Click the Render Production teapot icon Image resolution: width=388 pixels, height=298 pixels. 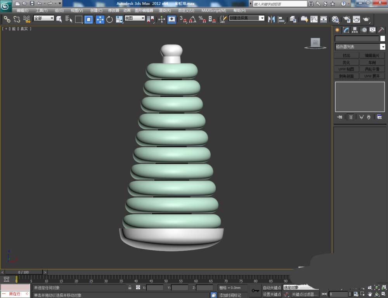click(366, 19)
